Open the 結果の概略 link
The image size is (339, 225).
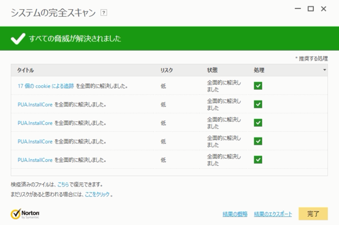click(235, 214)
